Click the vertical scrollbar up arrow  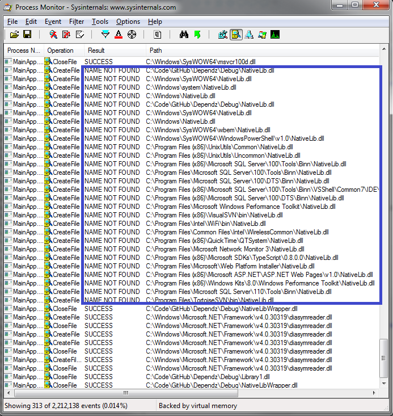click(384, 49)
